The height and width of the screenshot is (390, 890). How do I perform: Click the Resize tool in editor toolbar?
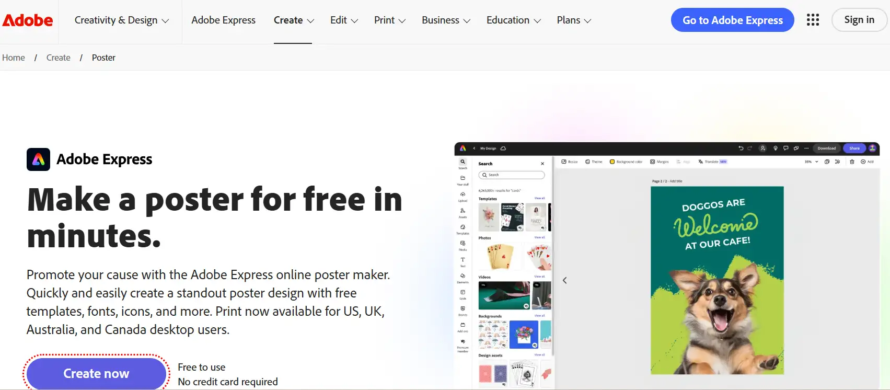[570, 162]
